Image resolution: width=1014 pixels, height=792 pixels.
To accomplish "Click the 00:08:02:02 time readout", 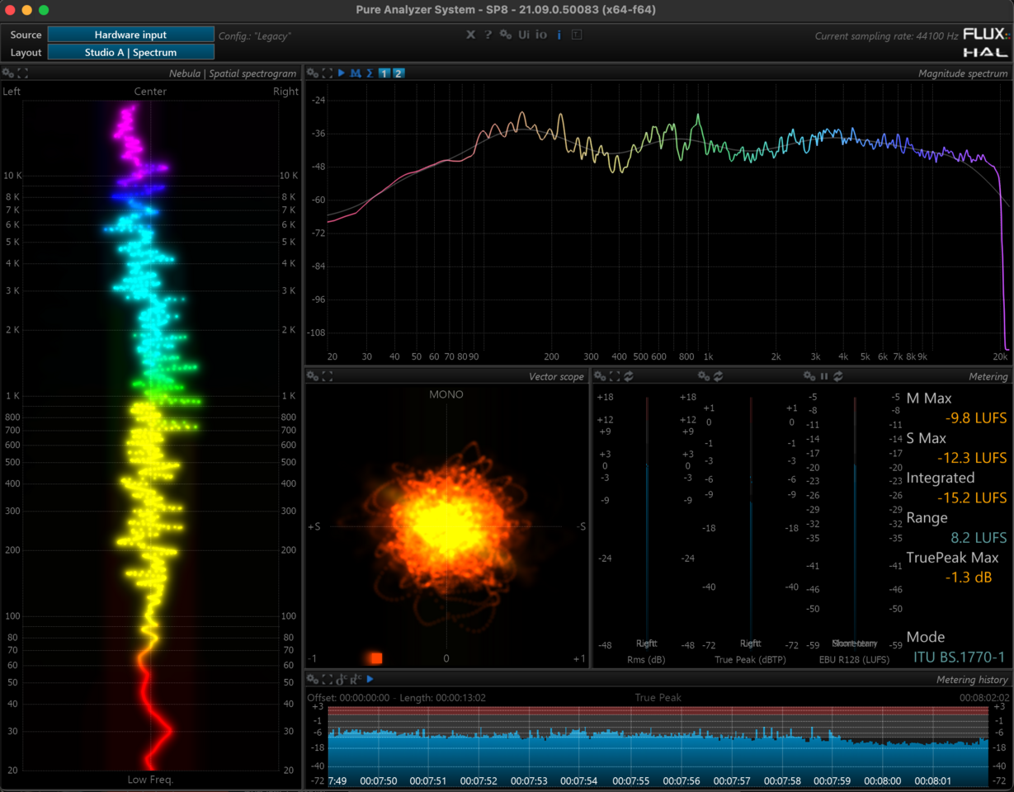I will (983, 698).
